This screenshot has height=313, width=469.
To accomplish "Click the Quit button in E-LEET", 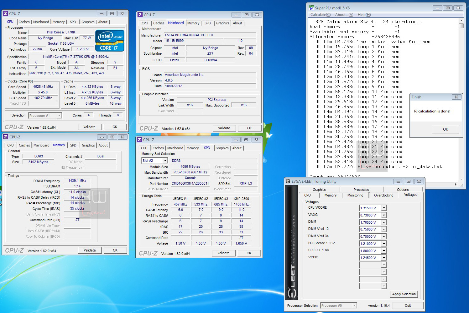I will (408, 306).
